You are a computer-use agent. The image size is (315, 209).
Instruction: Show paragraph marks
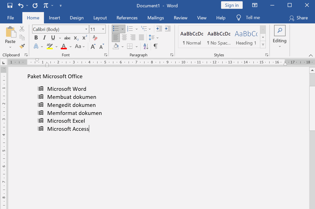(155, 46)
